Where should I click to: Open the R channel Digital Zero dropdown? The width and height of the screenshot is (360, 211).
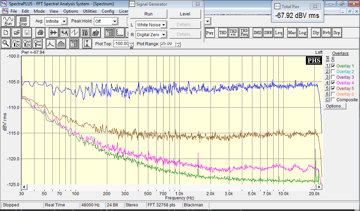click(163, 35)
